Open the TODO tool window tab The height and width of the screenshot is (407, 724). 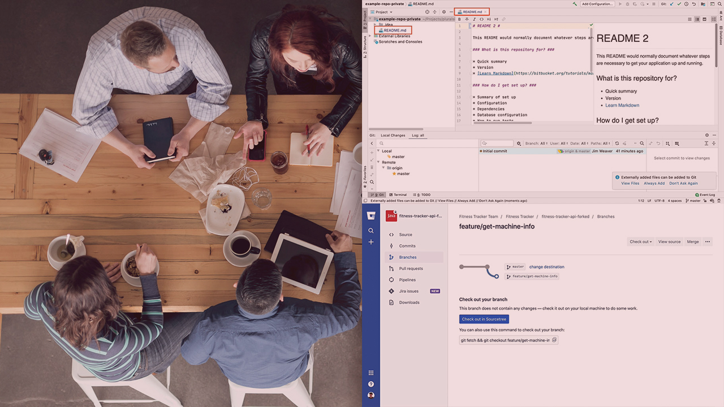[423, 194]
